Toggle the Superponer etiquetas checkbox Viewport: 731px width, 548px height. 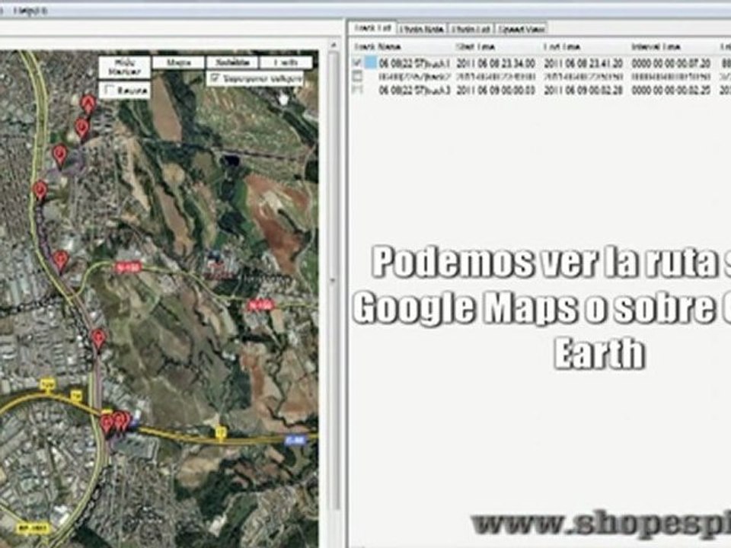(x=215, y=78)
